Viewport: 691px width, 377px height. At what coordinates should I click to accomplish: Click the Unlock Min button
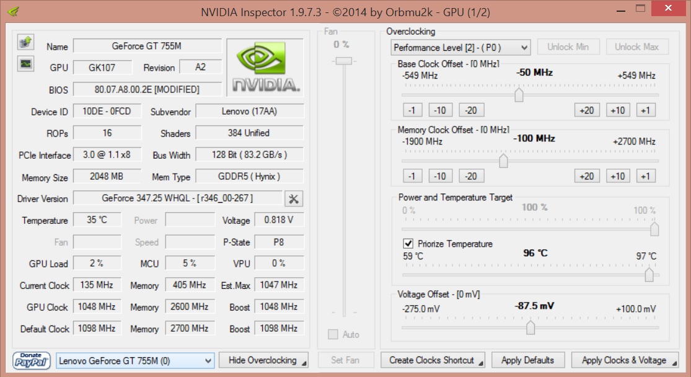tap(568, 47)
